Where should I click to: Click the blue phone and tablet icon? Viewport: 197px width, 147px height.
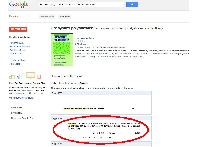click(x=21, y=76)
